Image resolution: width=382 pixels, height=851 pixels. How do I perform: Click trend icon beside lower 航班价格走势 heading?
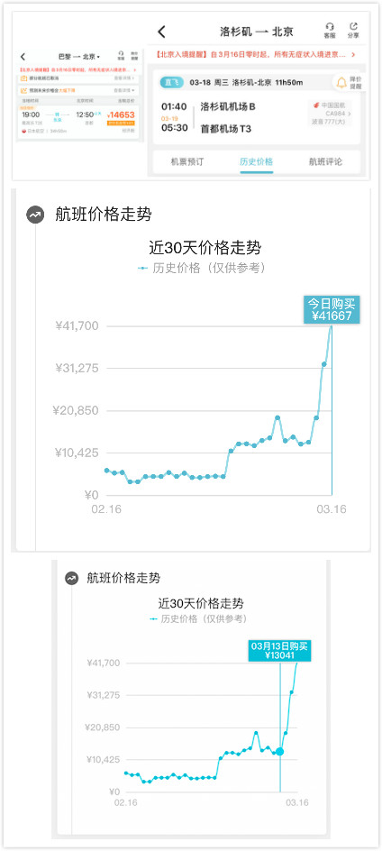point(72,578)
